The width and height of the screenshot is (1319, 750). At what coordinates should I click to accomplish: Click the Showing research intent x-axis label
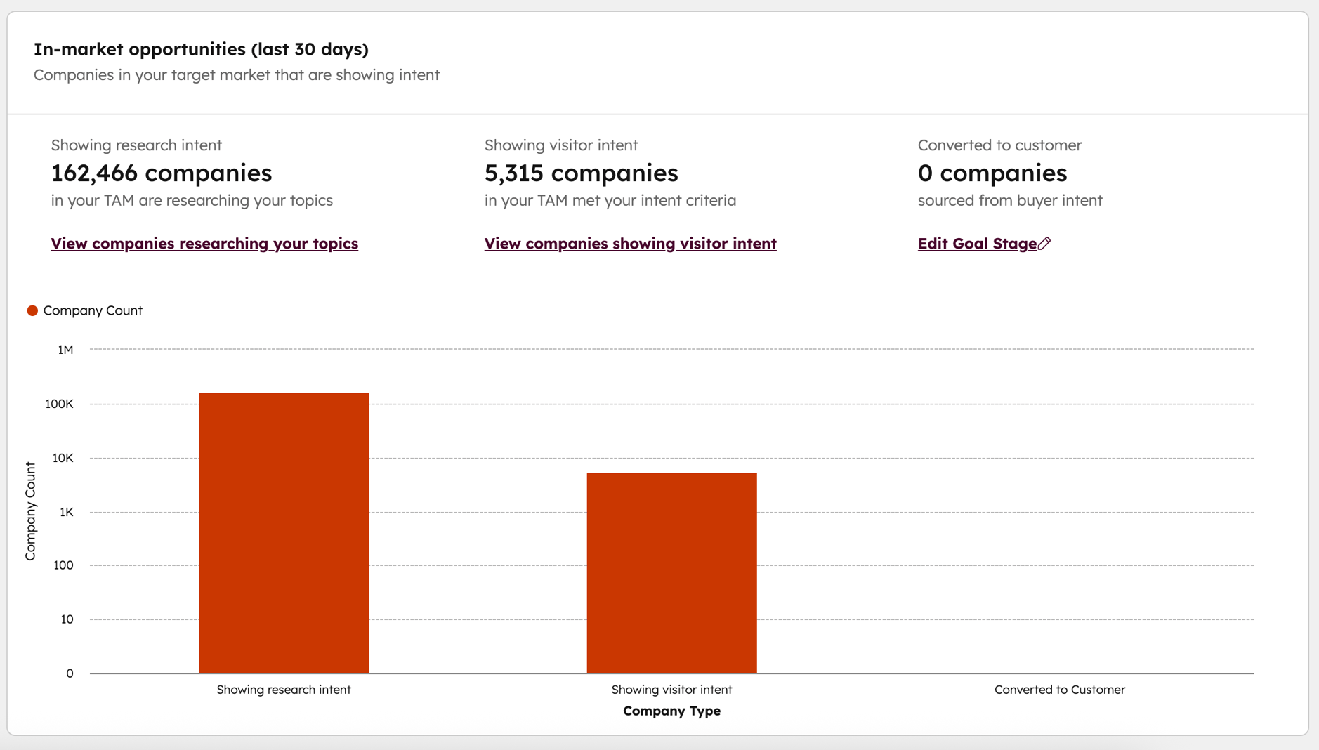[x=284, y=690]
